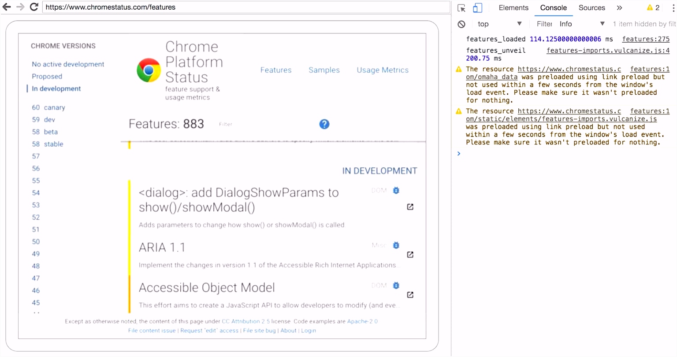677x357 pixels.
Task: Open features:275 source link
Action: 646,39
